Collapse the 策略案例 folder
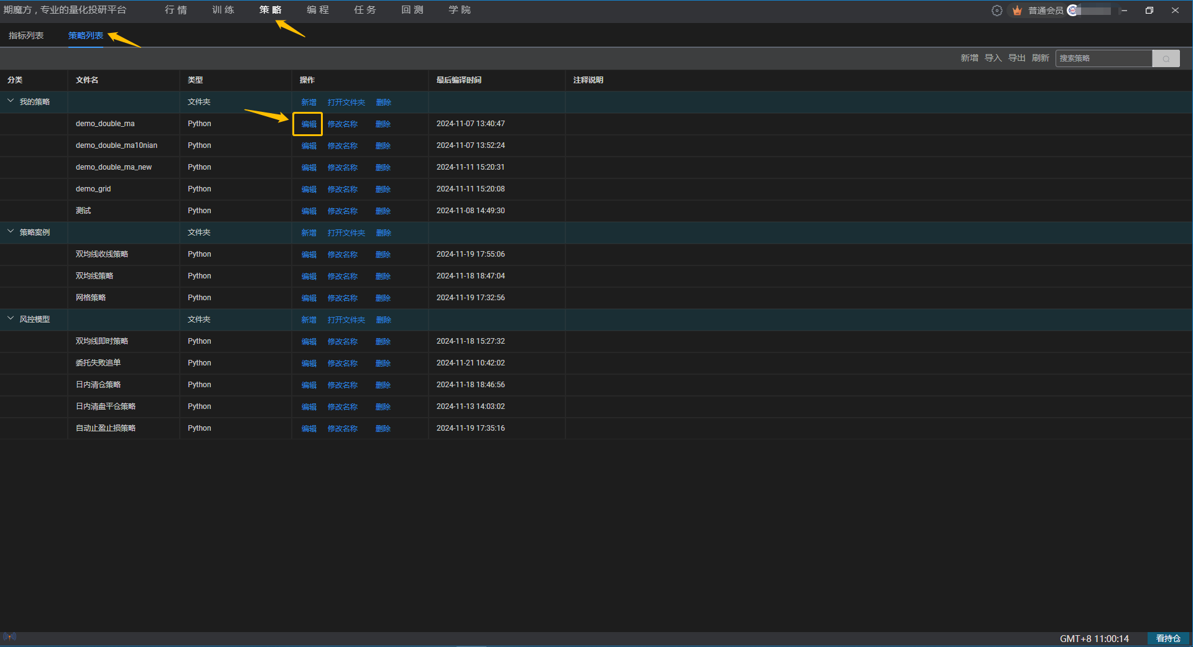This screenshot has height=647, width=1193. [x=11, y=232]
